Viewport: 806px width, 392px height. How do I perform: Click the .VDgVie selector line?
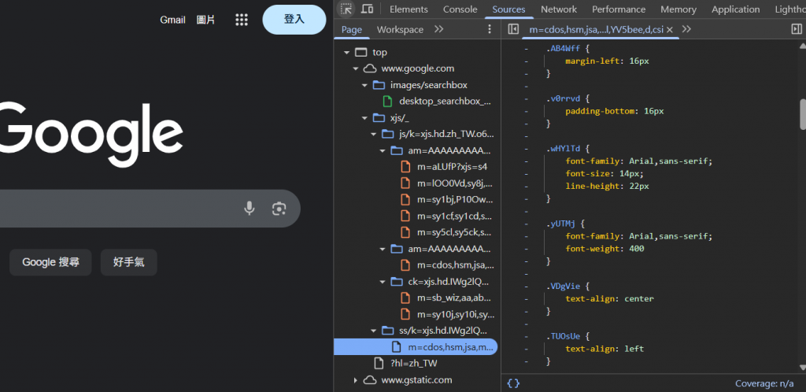pyautogui.click(x=570, y=287)
